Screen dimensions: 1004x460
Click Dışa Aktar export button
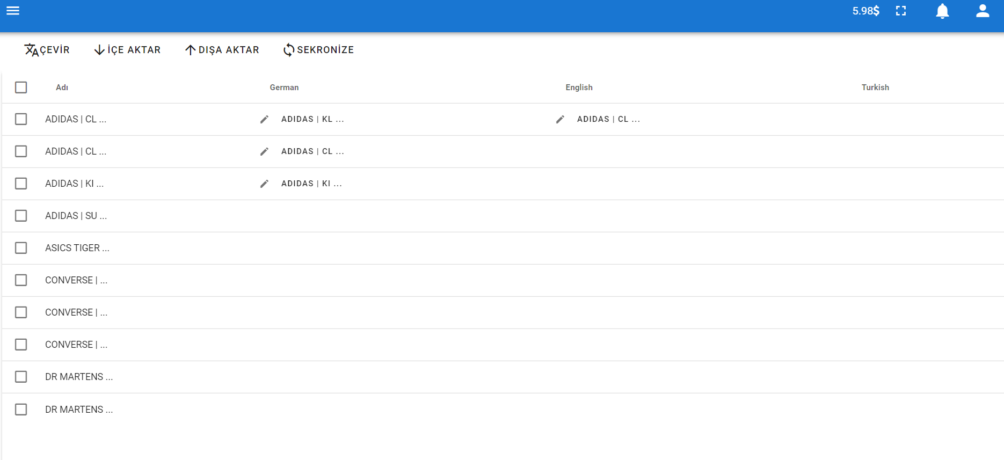(222, 50)
